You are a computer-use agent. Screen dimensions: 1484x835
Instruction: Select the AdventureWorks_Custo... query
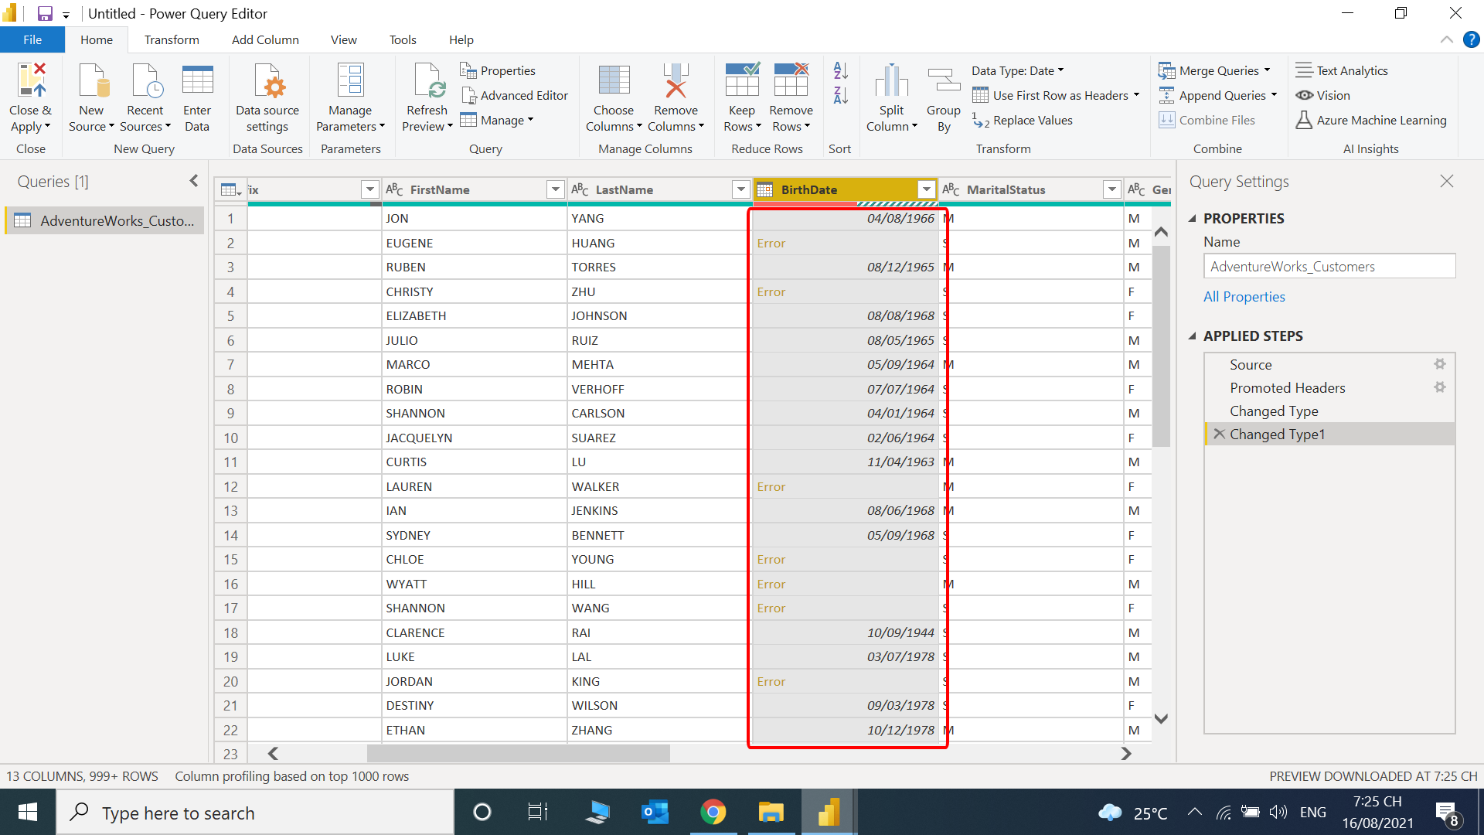coord(104,220)
